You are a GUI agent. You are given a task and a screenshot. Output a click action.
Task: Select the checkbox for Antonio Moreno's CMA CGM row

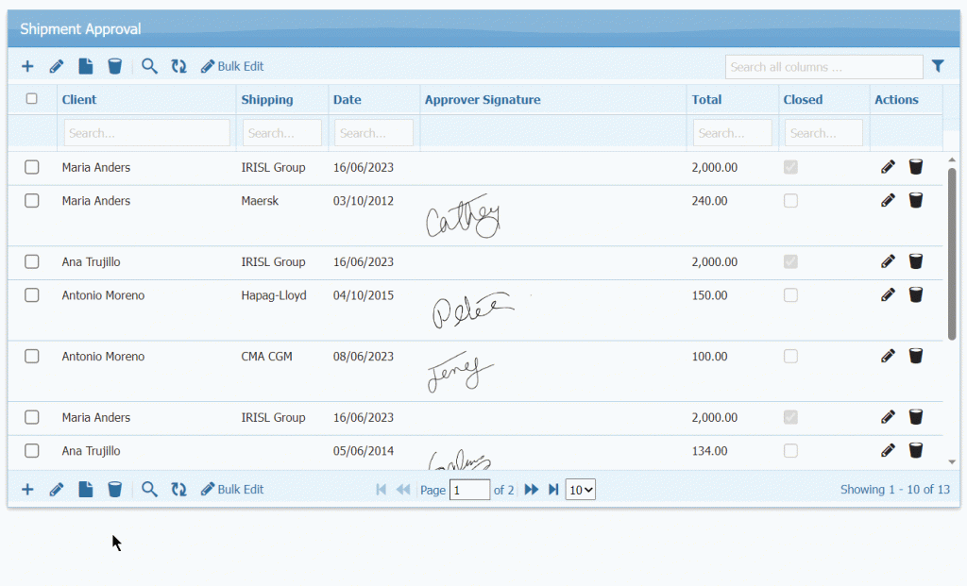(x=31, y=356)
